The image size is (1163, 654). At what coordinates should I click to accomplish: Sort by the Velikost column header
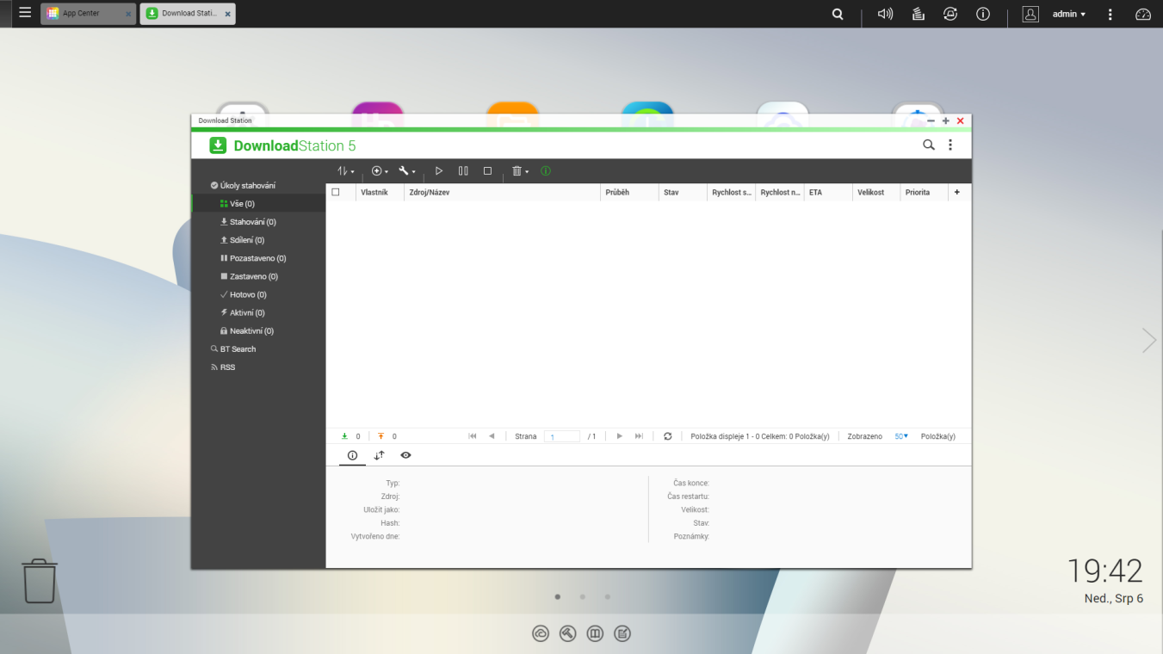click(x=876, y=192)
